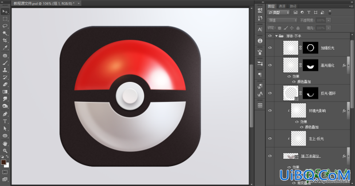Select the Magic Wand tool

tap(5, 33)
